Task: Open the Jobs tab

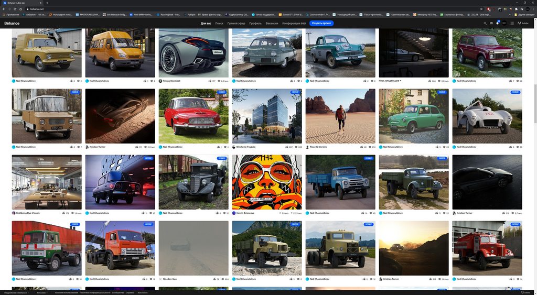Action: (x=272, y=23)
